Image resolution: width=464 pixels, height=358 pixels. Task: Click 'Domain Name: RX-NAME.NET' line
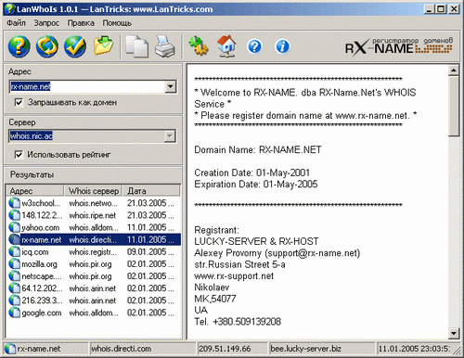point(258,150)
